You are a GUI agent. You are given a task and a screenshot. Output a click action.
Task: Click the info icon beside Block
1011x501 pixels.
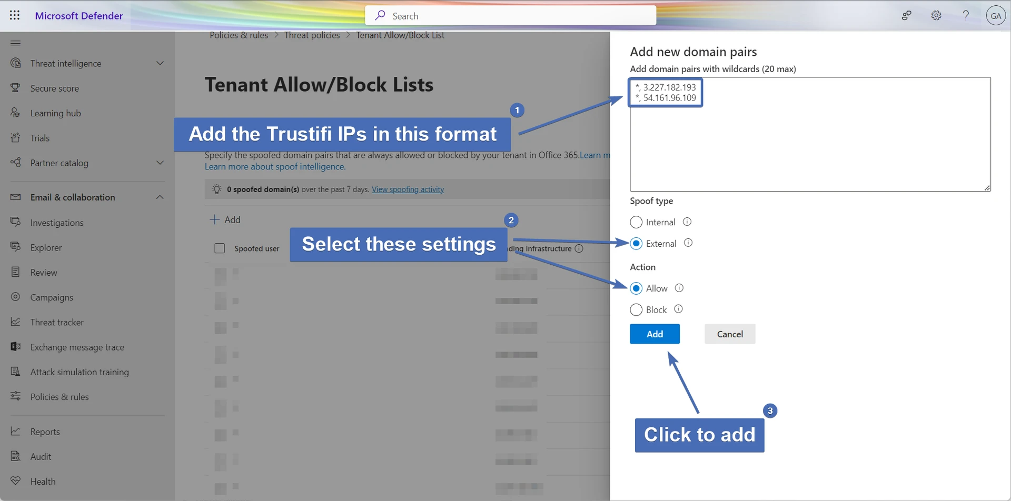pos(678,309)
